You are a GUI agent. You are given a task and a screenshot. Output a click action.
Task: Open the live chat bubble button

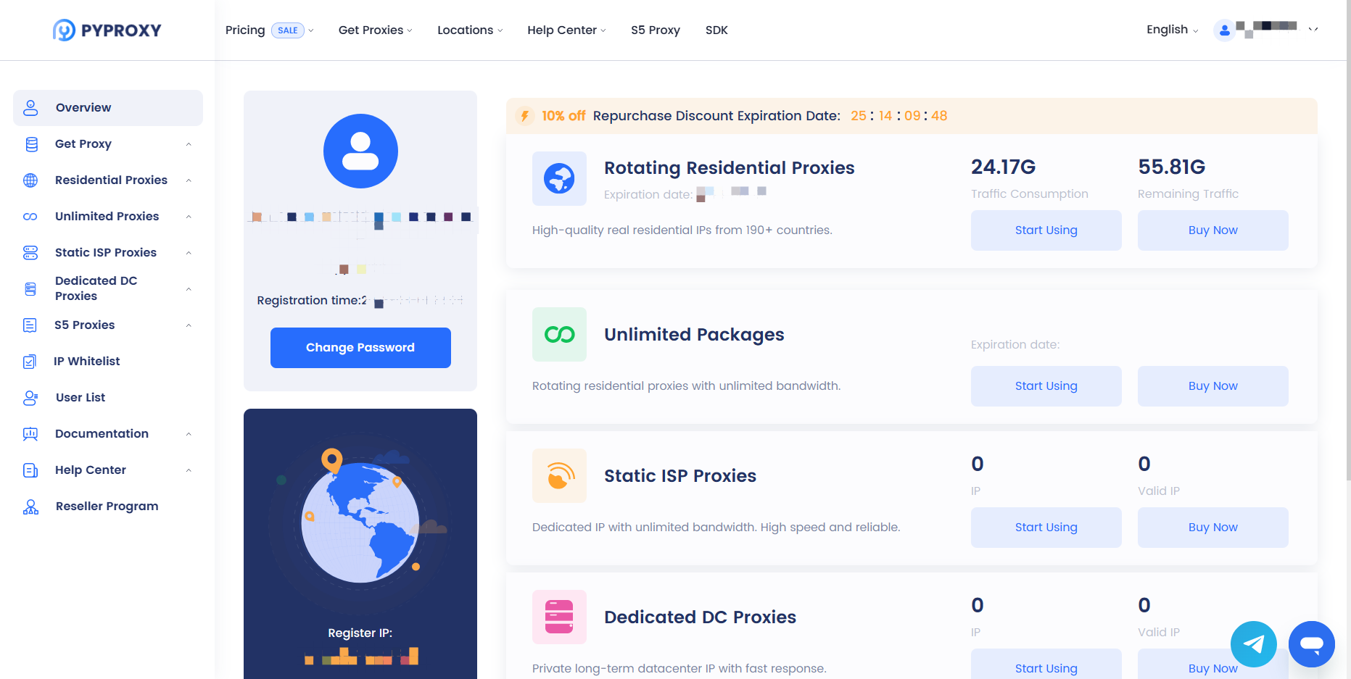click(1312, 644)
